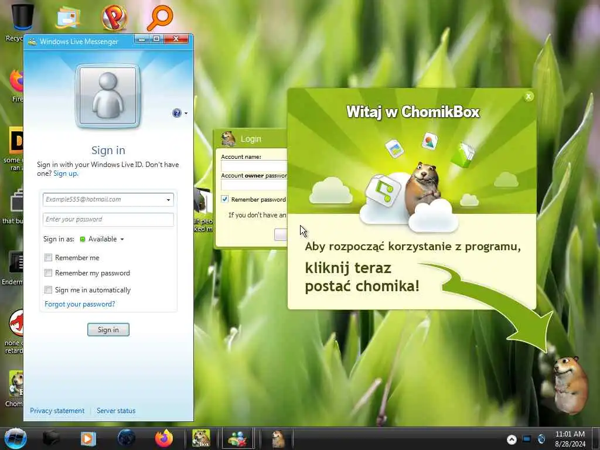Open Firefox from the taskbar
Screen dimensions: 600x450
point(164,438)
